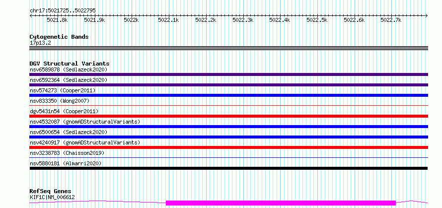
Task: Select the blue bar for nsv4532087
Action: point(228,127)
